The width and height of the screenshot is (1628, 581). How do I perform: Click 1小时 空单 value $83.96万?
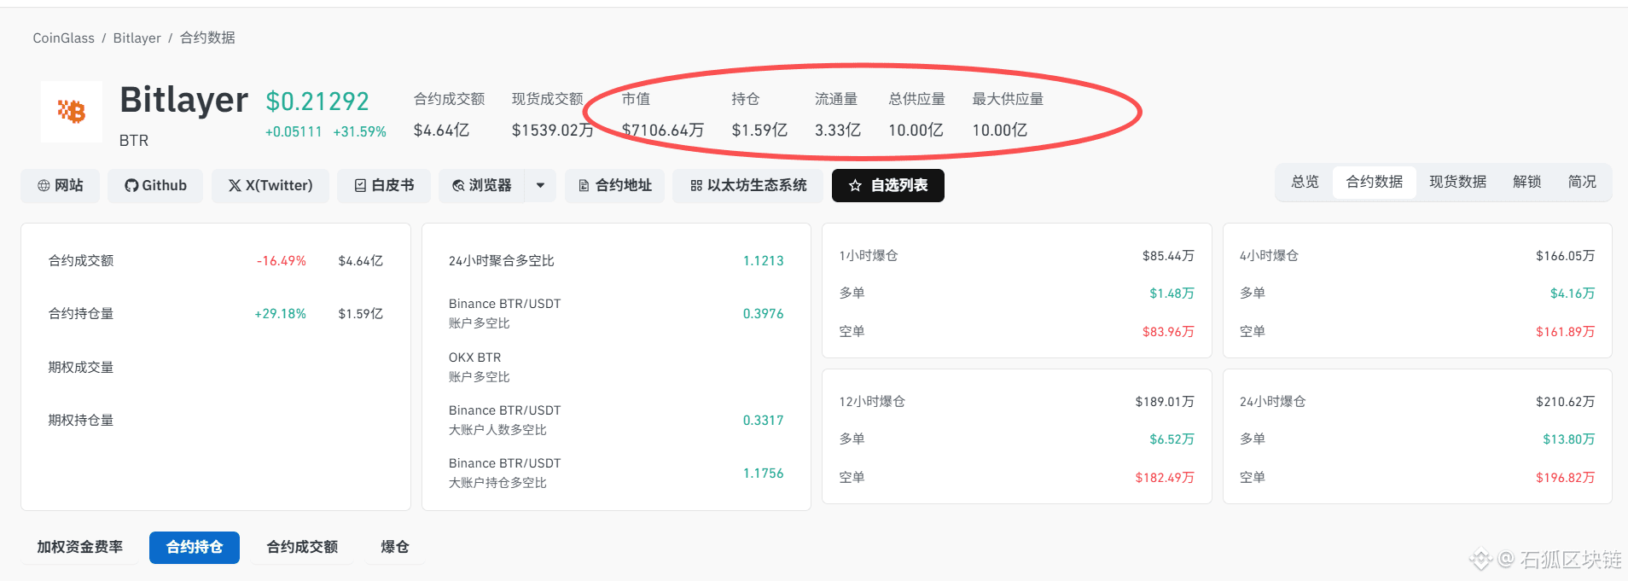tap(1168, 332)
